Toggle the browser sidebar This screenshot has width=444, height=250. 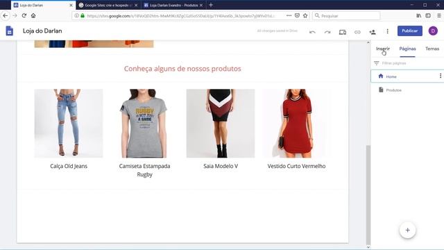point(428,15)
